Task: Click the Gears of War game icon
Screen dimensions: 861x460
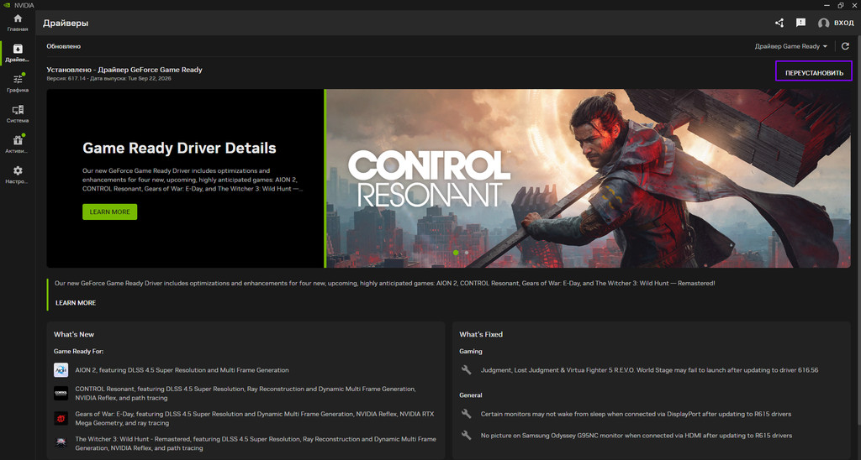Action: pyautogui.click(x=61, y=418)
